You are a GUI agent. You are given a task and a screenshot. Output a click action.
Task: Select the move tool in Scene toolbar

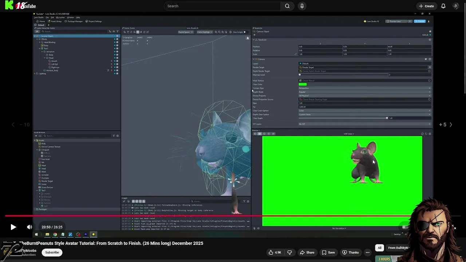[138, 32]
